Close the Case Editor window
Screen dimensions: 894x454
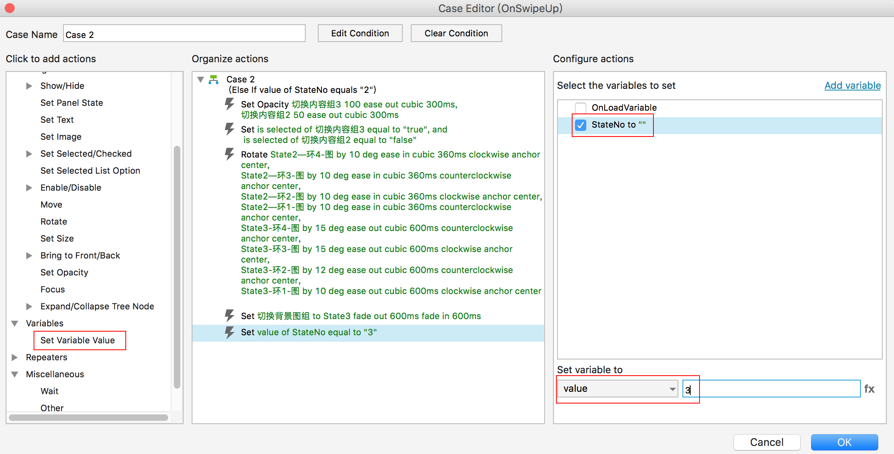pyautogui.click(x=10, y=8)
